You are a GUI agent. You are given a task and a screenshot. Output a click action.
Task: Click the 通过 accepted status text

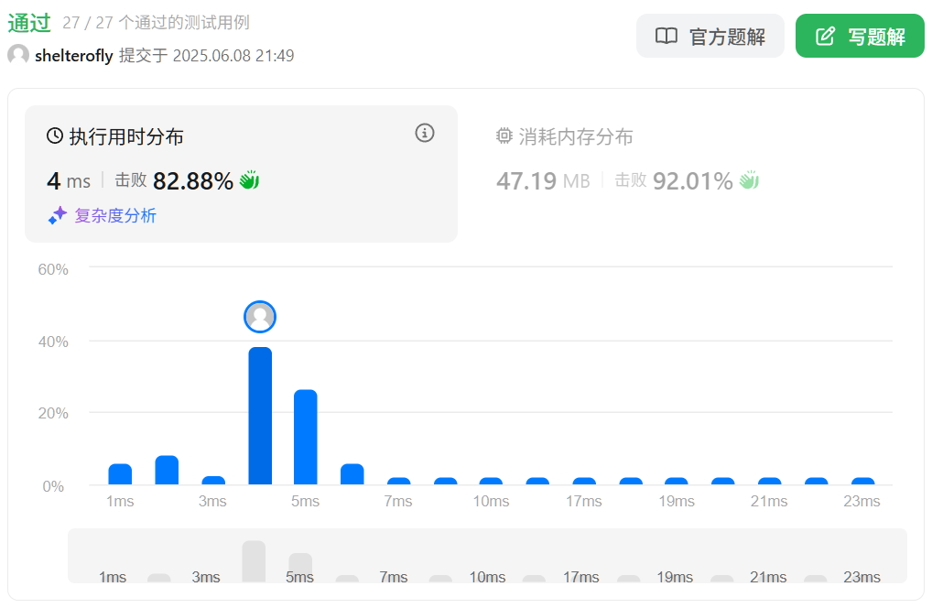[29, 23]
